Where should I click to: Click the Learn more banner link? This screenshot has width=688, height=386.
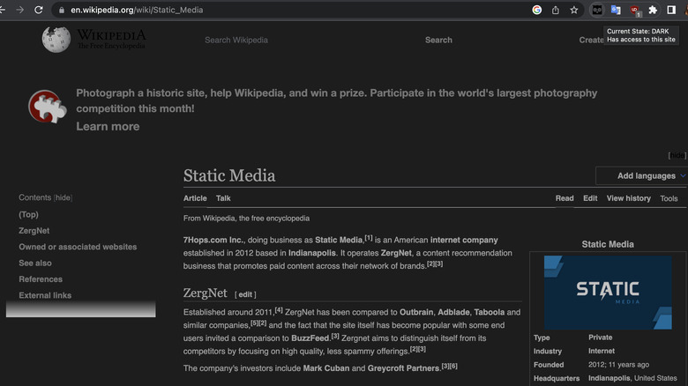(x=108, y=127)
